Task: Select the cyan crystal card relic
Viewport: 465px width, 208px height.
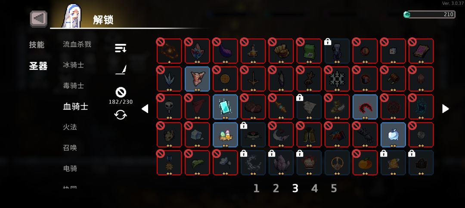Action: point(225,107)
